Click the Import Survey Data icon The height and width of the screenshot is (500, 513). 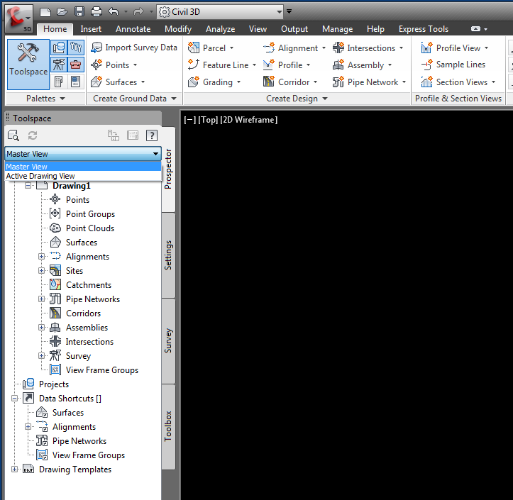click(96, 48)
